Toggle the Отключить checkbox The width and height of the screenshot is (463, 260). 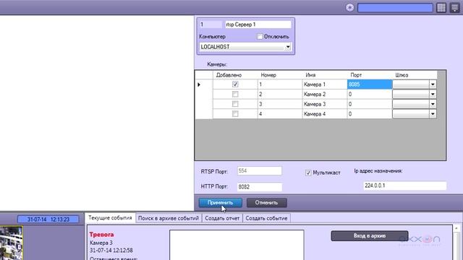pyautogui.click(x=260, y=37)
